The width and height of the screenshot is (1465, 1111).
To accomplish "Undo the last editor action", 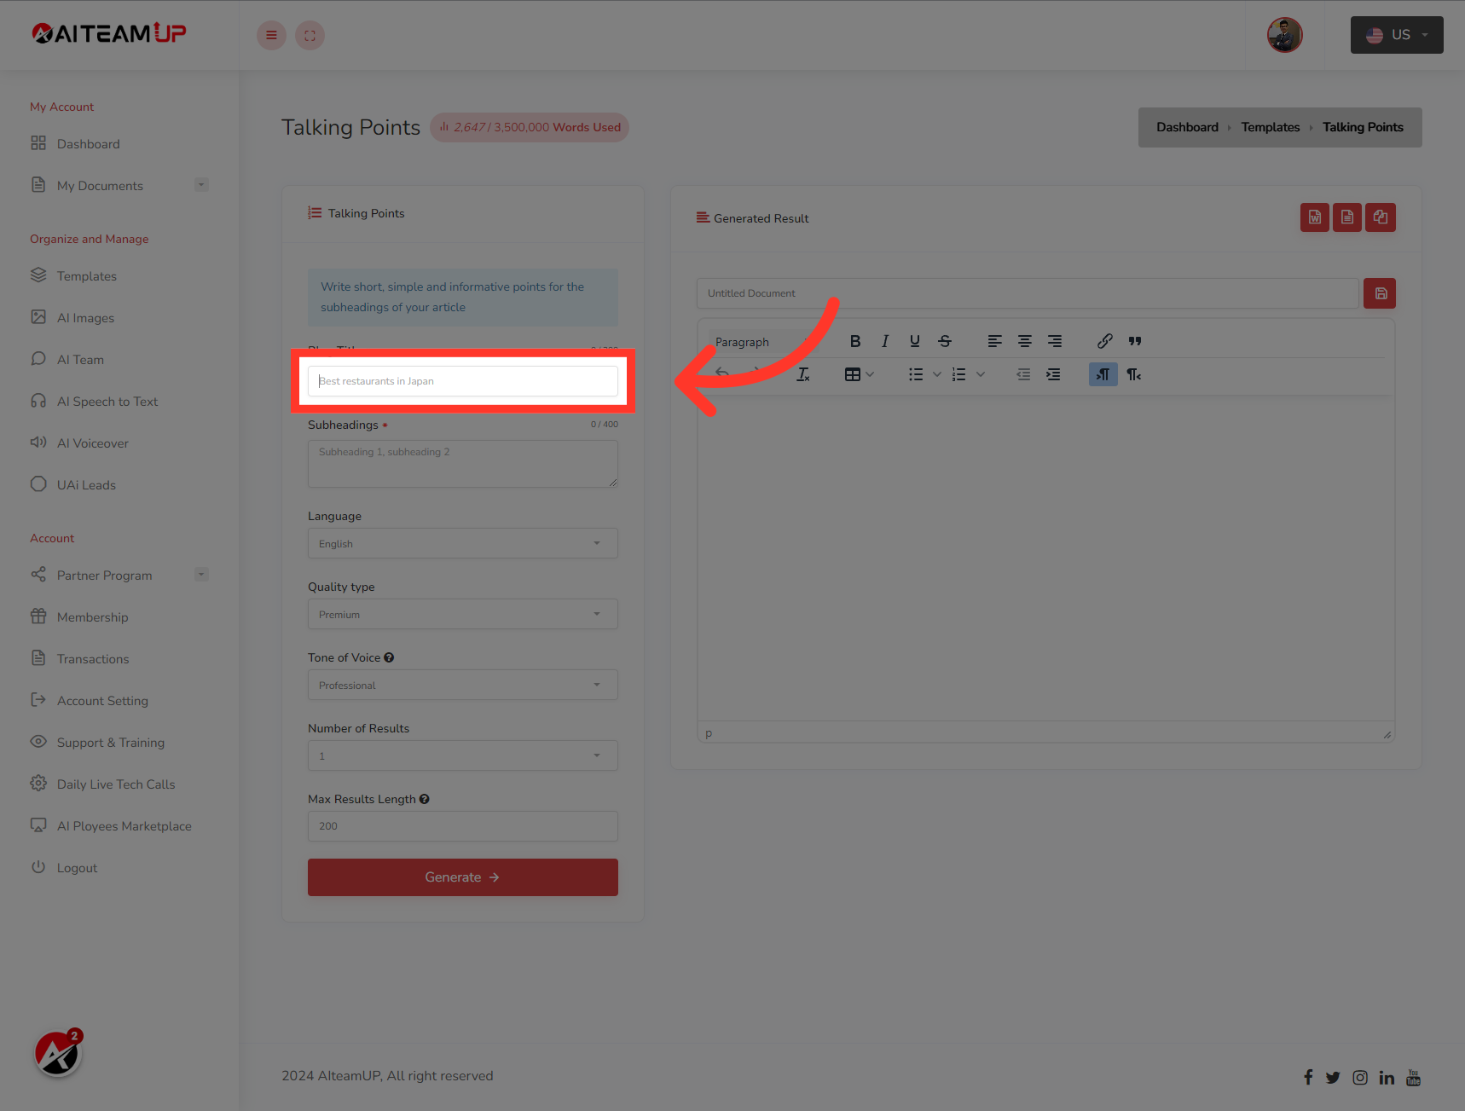I will 721,374.
